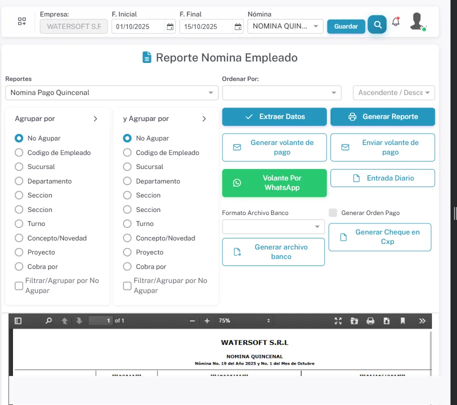Expand the first Agrupar por chevron
The image size is (457, 405).
coord(95,118)
